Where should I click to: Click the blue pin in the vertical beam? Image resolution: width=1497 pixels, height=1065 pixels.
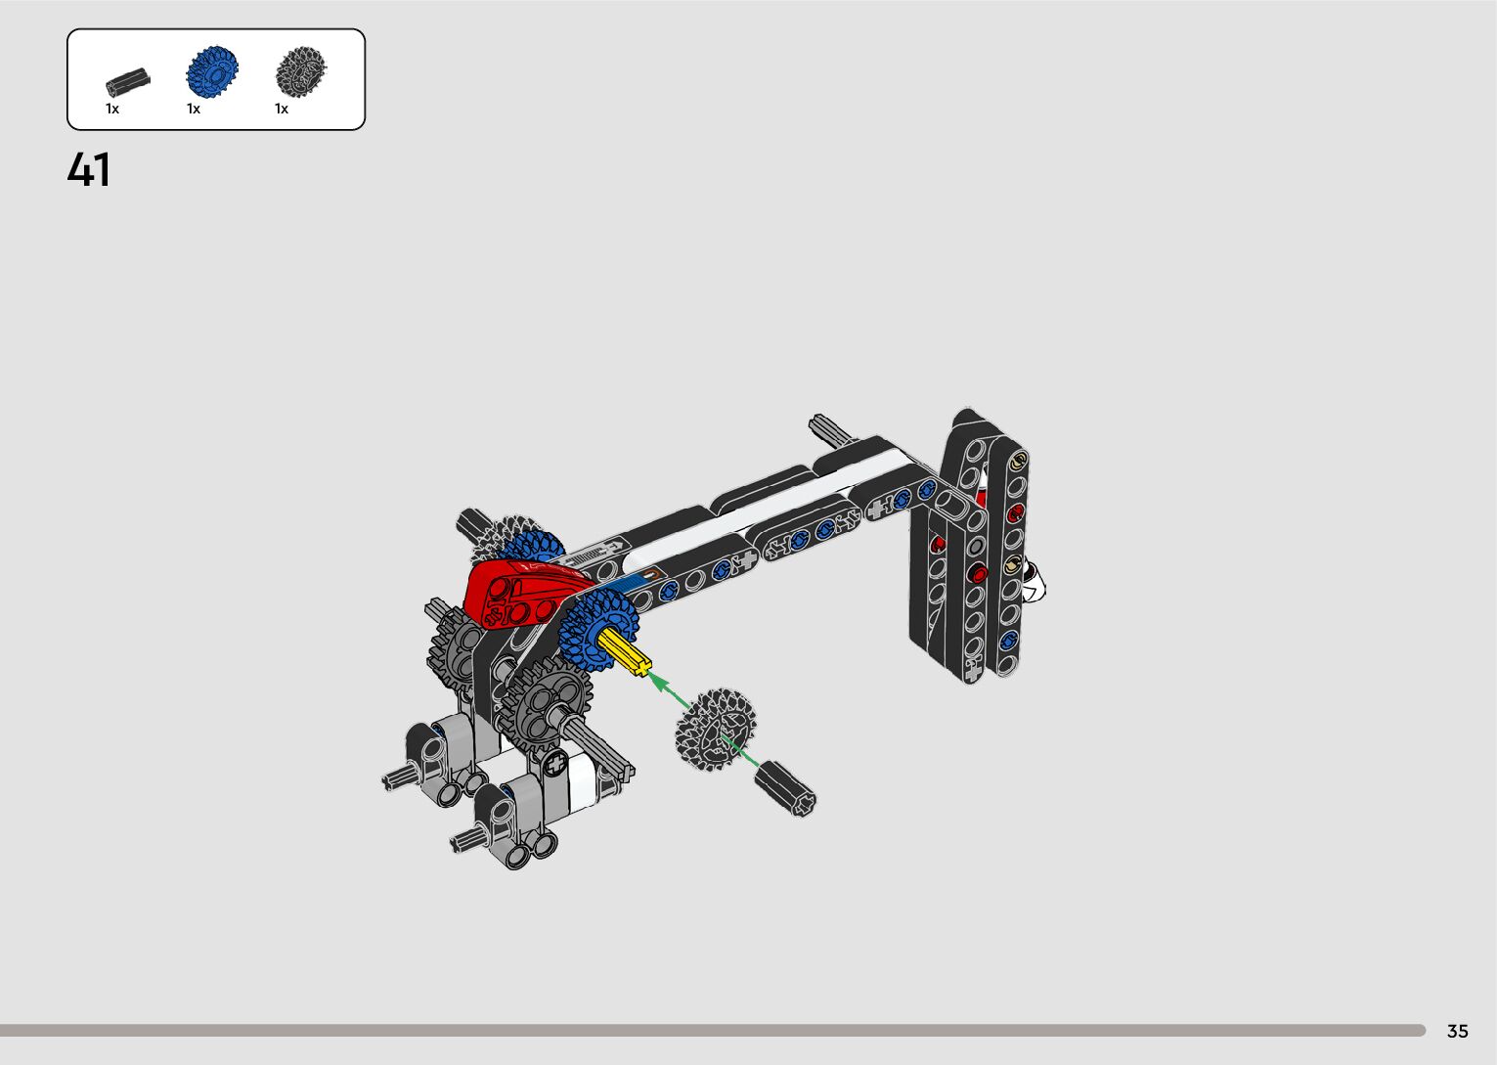click(x=1010, y=641)
